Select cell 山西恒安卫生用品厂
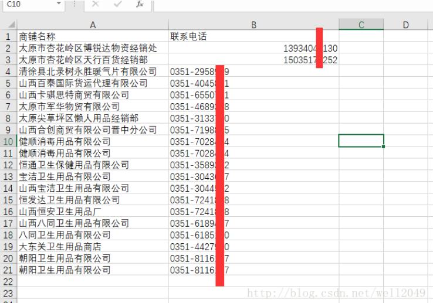The image size is (433, 303). click(x=93, y=212)
